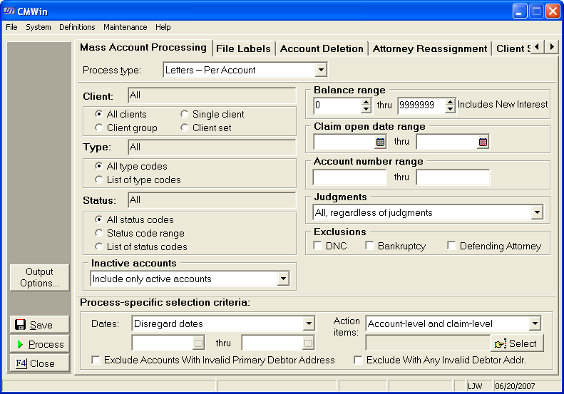Choose List of status codes option
Viewport: 564px width, 394px height.
99,247
